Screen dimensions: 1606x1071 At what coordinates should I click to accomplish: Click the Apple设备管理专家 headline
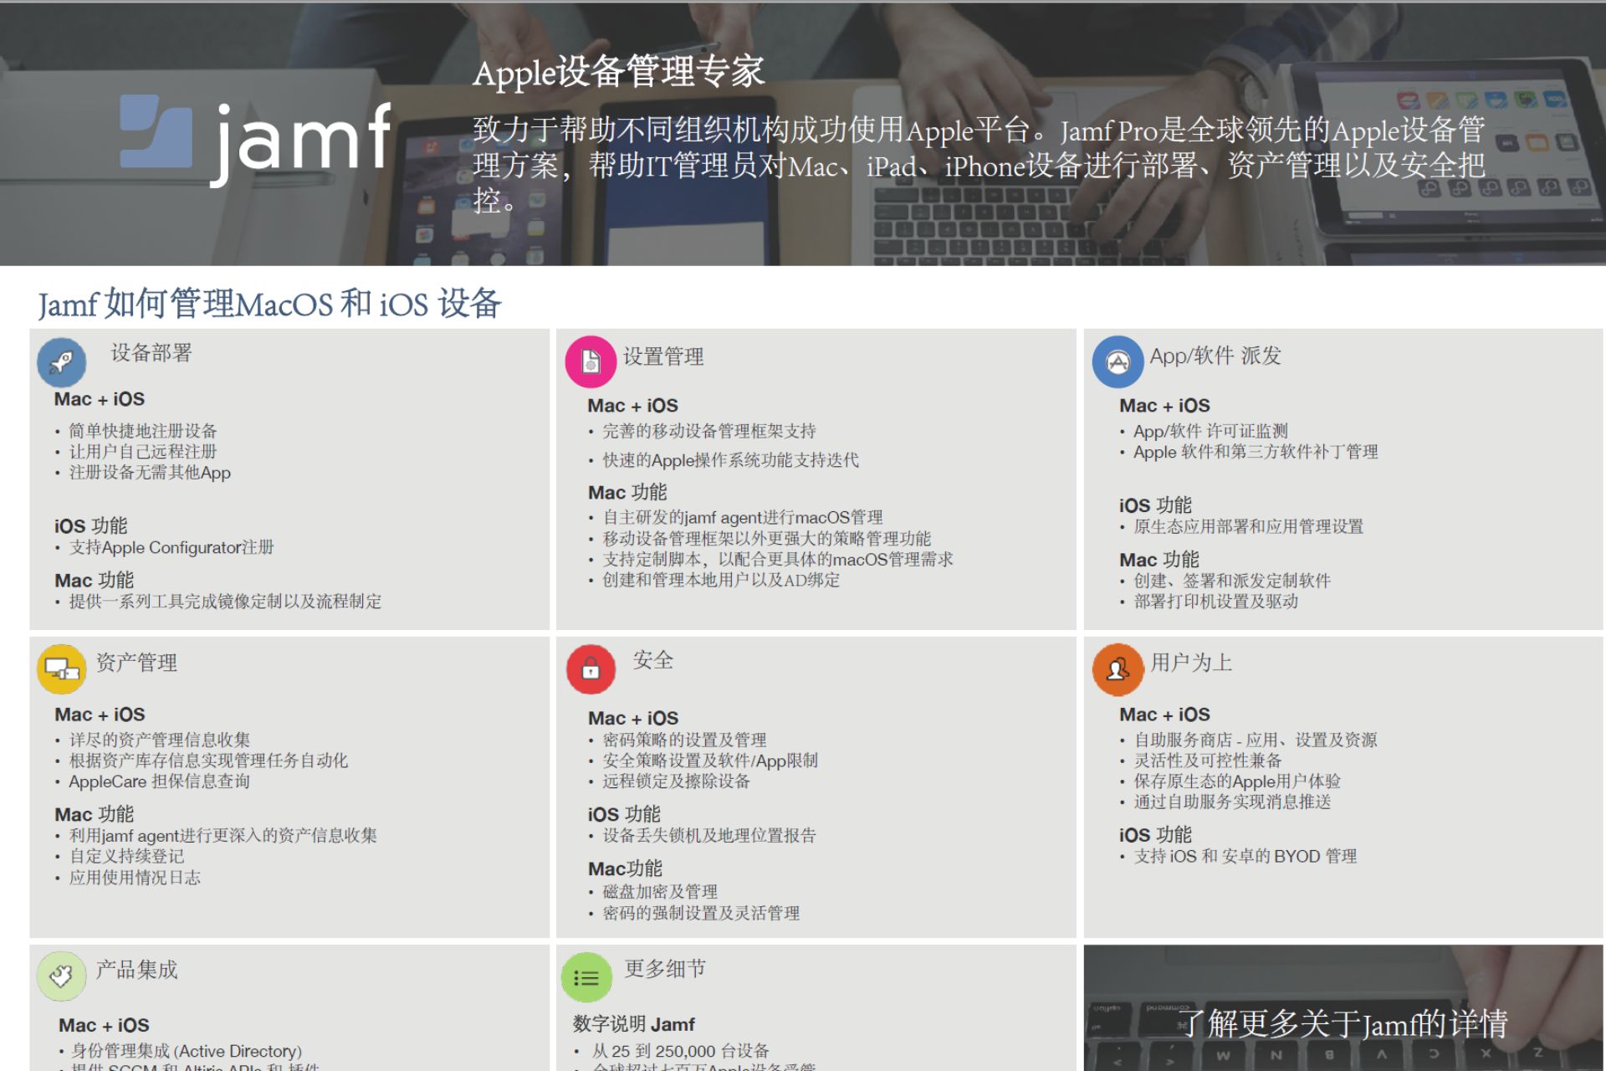click(x=618, y=72)
